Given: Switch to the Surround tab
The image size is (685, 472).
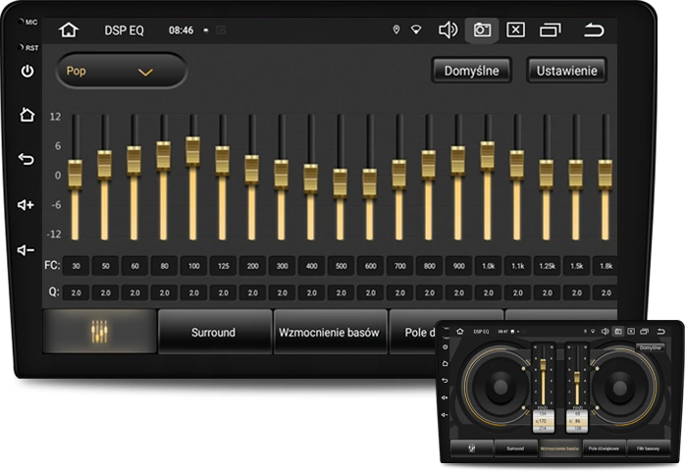Looking at the screenshot, I should (213, 332).
